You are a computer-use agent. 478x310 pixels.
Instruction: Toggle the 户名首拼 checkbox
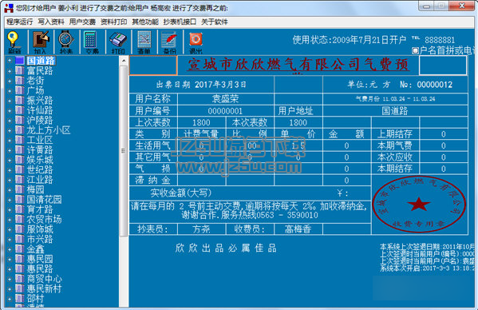(x=415, y=50)
